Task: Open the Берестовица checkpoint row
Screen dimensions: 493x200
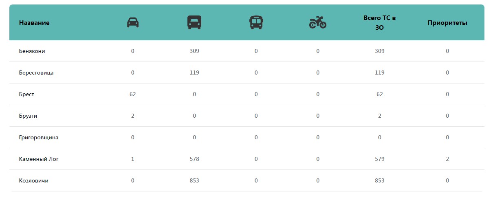Action: [36, 73]
